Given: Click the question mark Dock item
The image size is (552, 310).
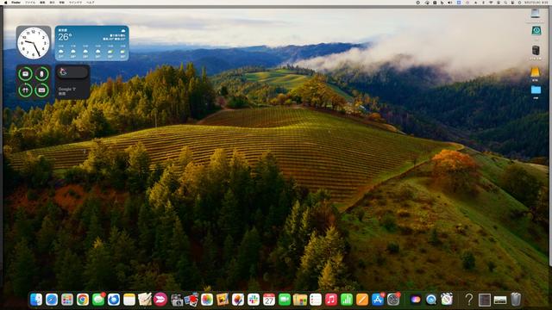Looking at the screenshot, I should point(469,300).
